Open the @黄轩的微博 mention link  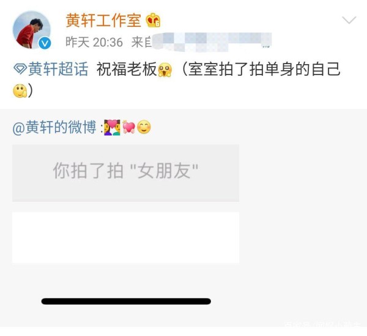(x=54, y=128)
